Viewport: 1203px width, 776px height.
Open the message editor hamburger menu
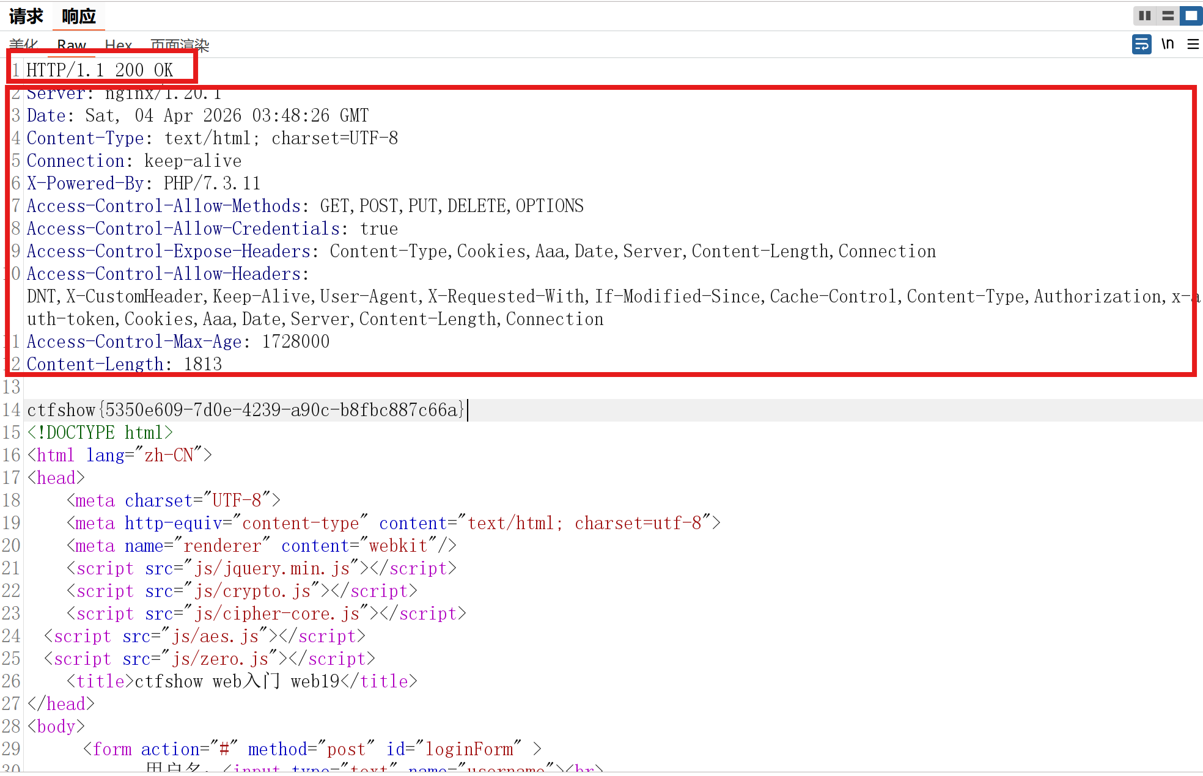pyautogui.click(x=1193, y=44)
